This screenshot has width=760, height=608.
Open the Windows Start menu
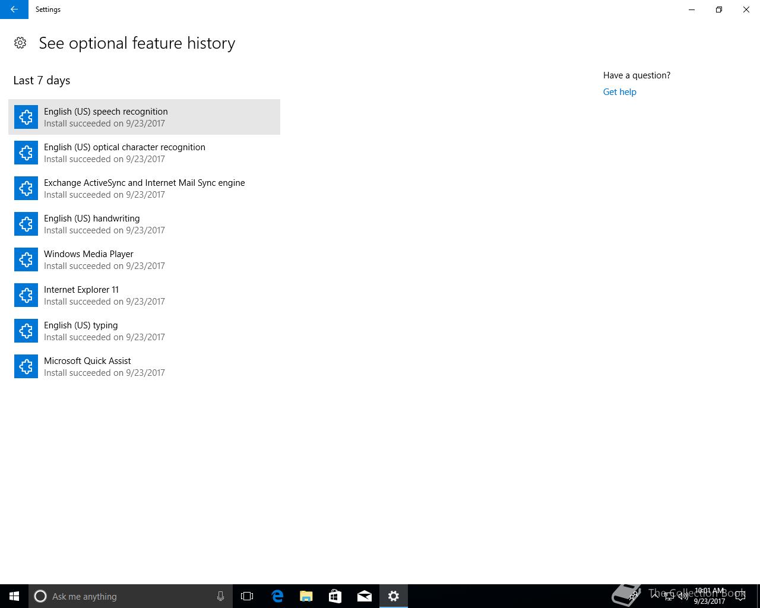[x=14, y=596]
